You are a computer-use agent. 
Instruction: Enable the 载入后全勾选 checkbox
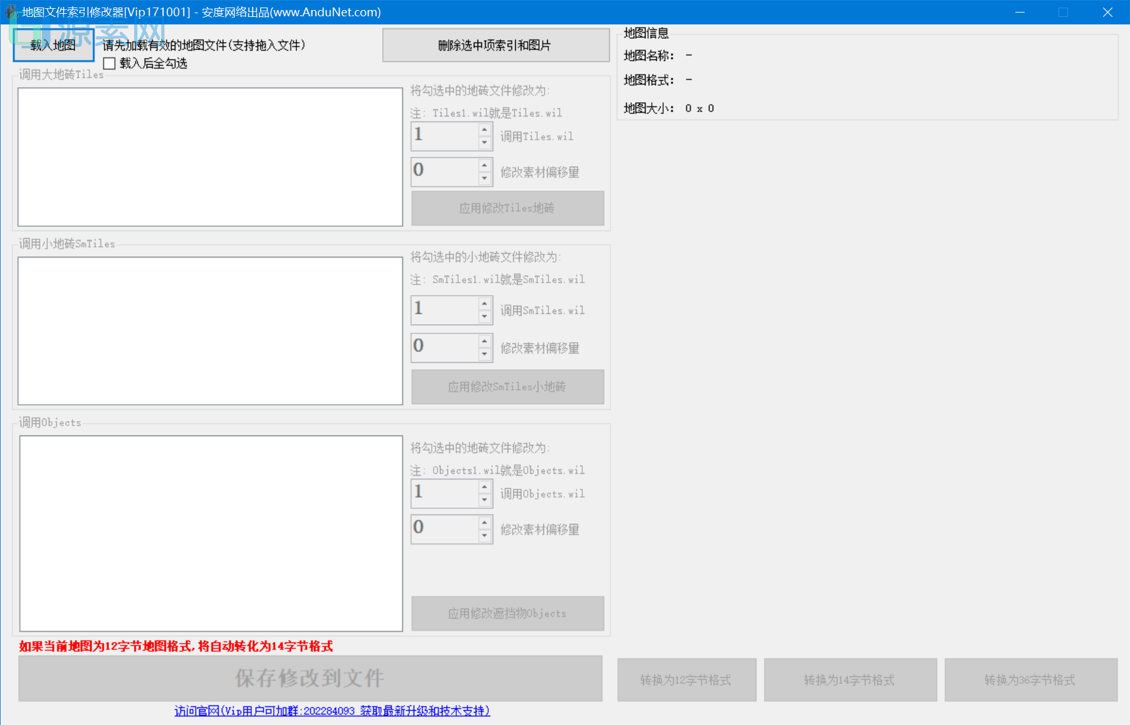click(109, 63)
